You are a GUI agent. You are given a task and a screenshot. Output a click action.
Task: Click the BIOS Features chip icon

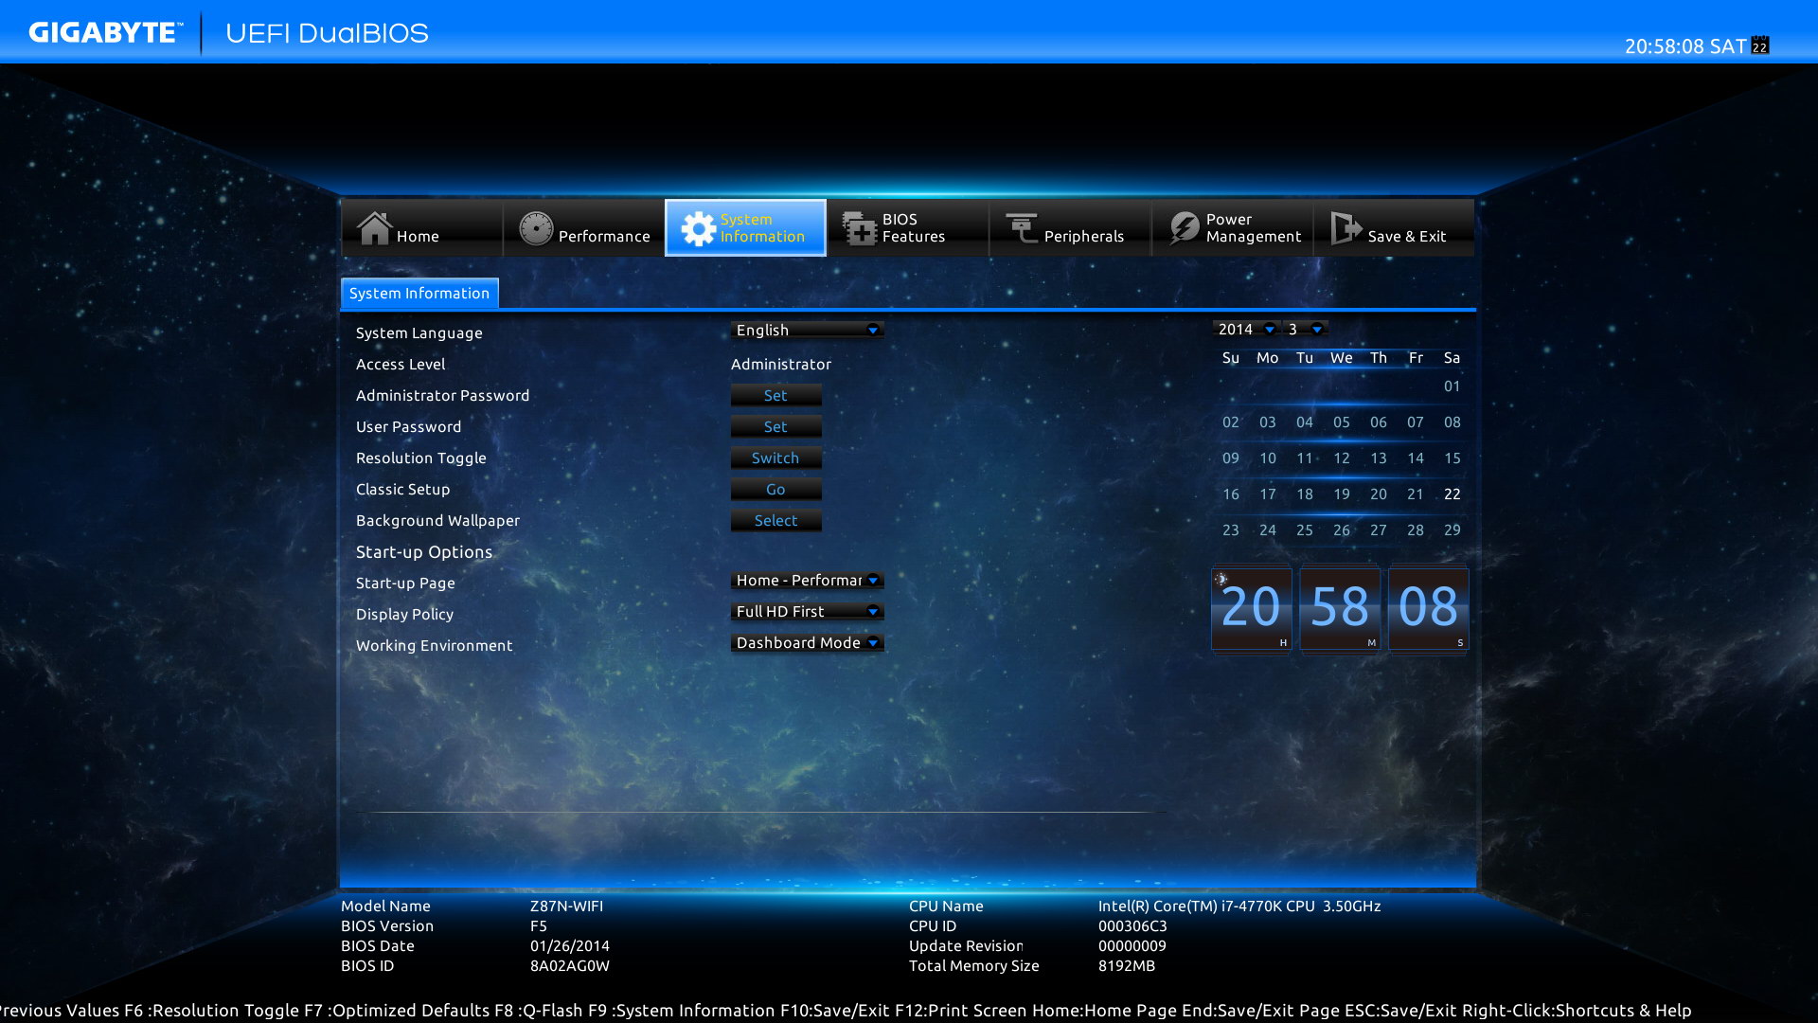[x=860, y=228]
